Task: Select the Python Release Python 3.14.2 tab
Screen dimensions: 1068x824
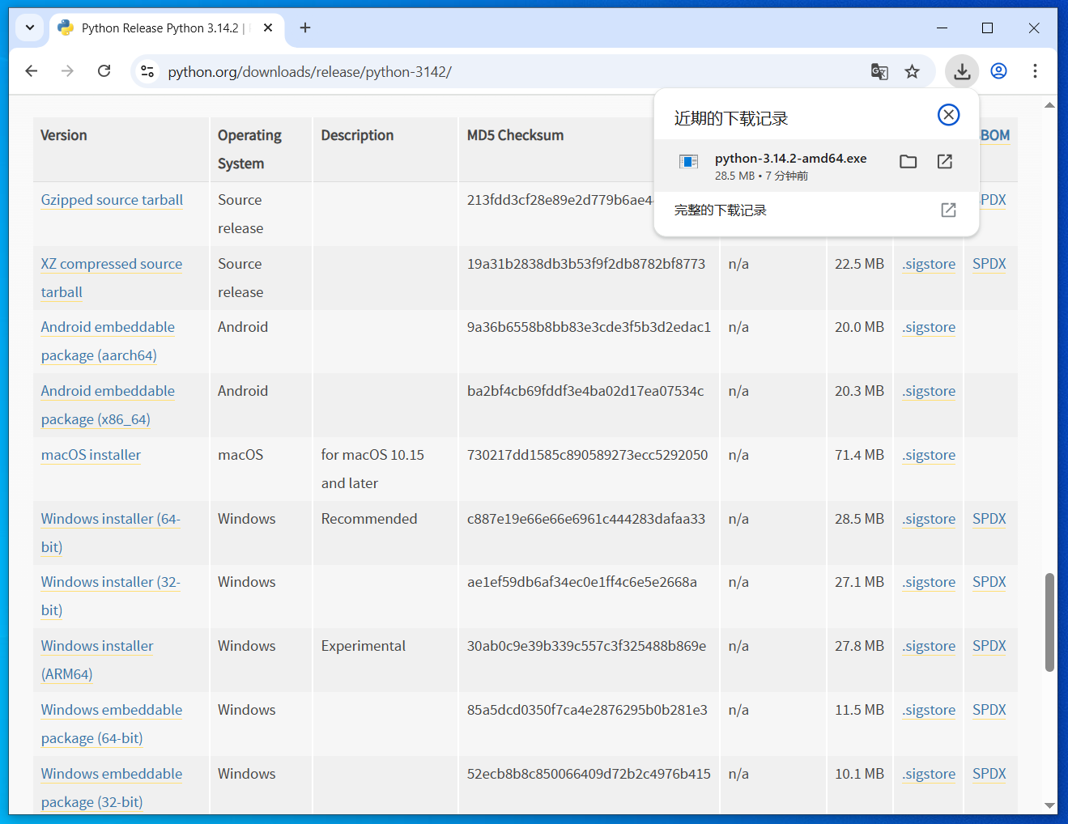Action: pyautogui.click(x=167, y=28)
